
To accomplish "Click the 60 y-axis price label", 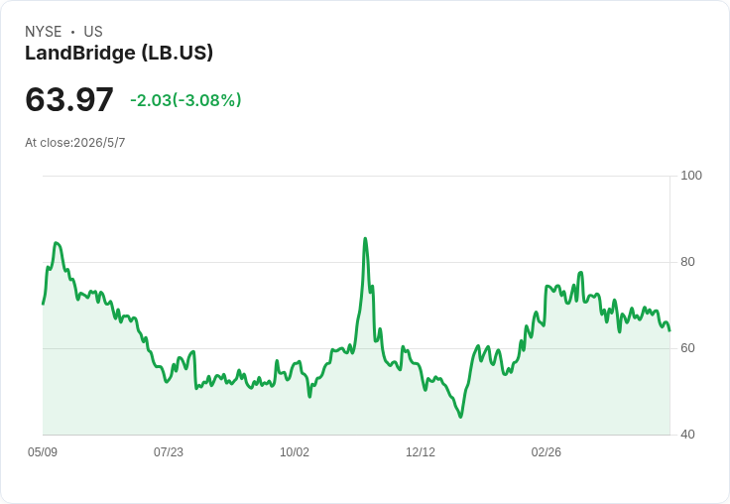I will 687,348.
